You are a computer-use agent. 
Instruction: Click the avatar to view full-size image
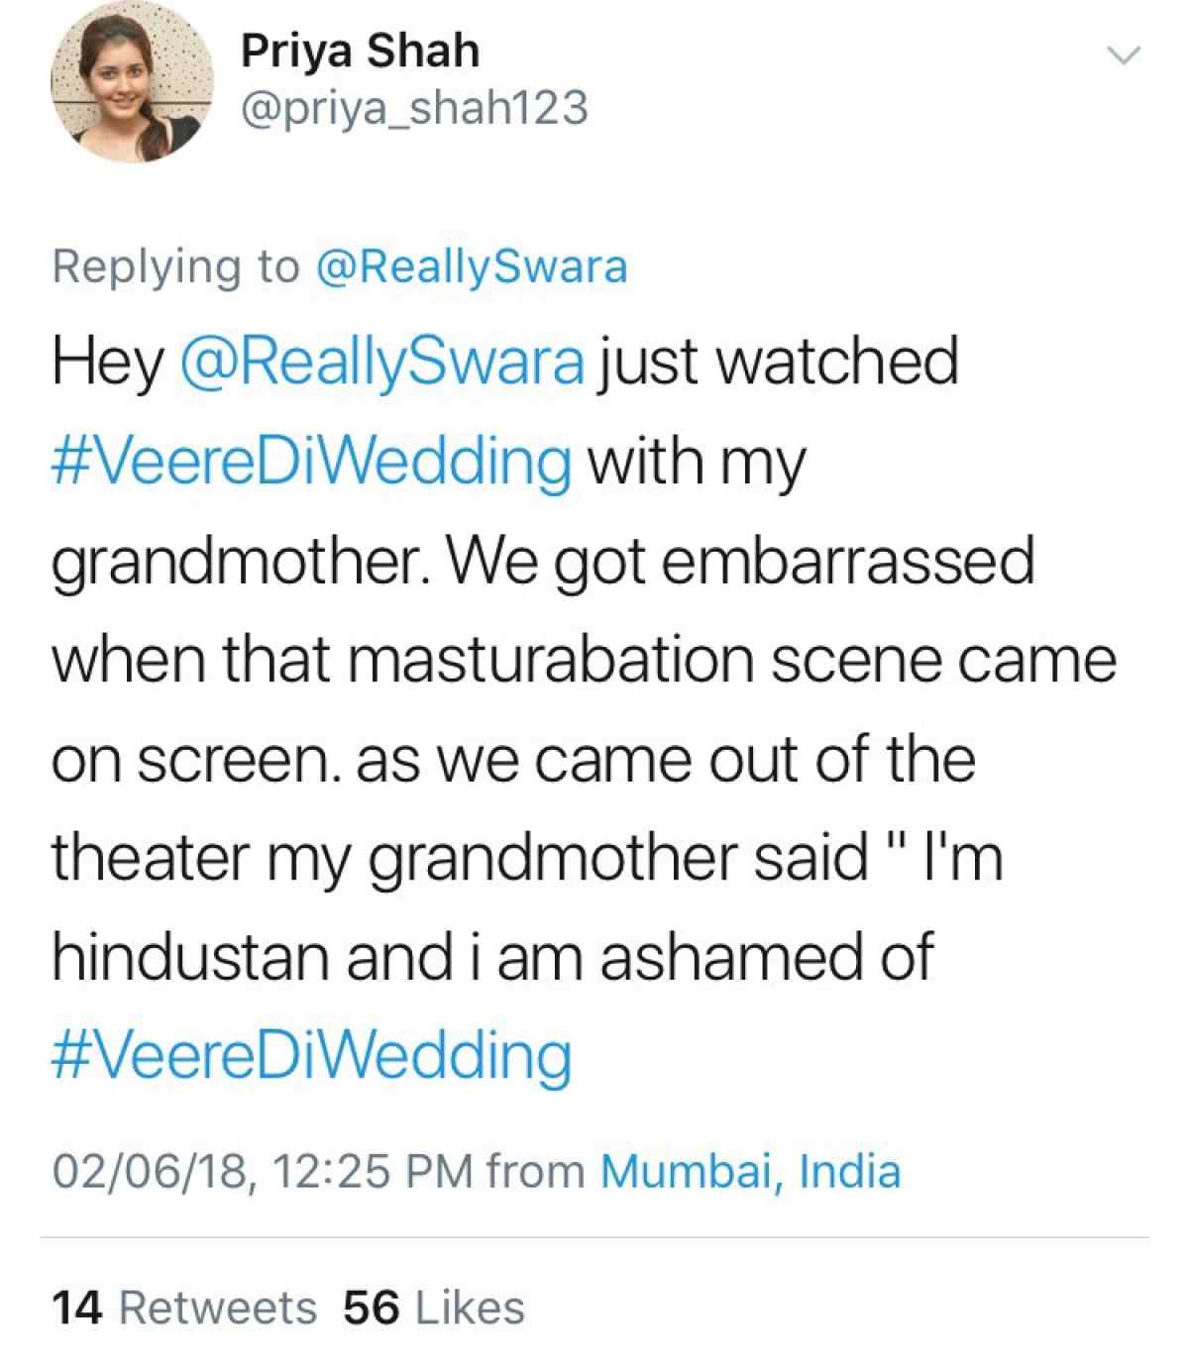[121, 84]
